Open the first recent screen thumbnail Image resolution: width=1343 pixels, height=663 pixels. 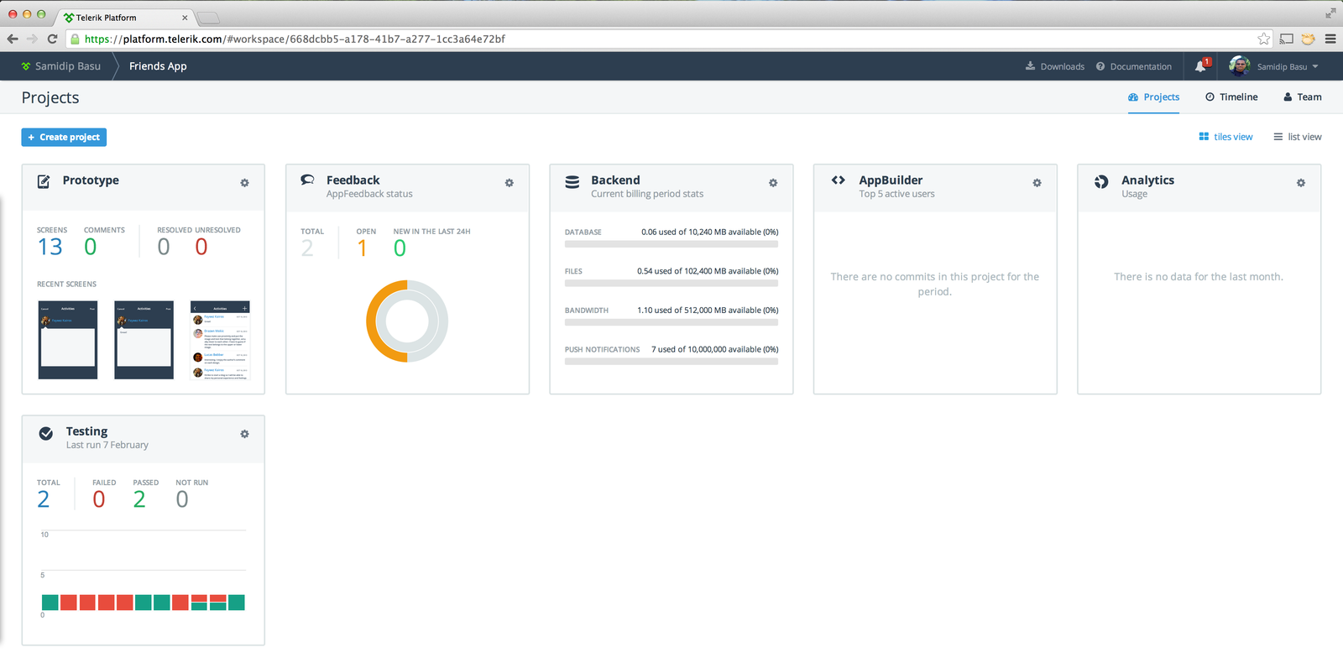coord(68,340)
